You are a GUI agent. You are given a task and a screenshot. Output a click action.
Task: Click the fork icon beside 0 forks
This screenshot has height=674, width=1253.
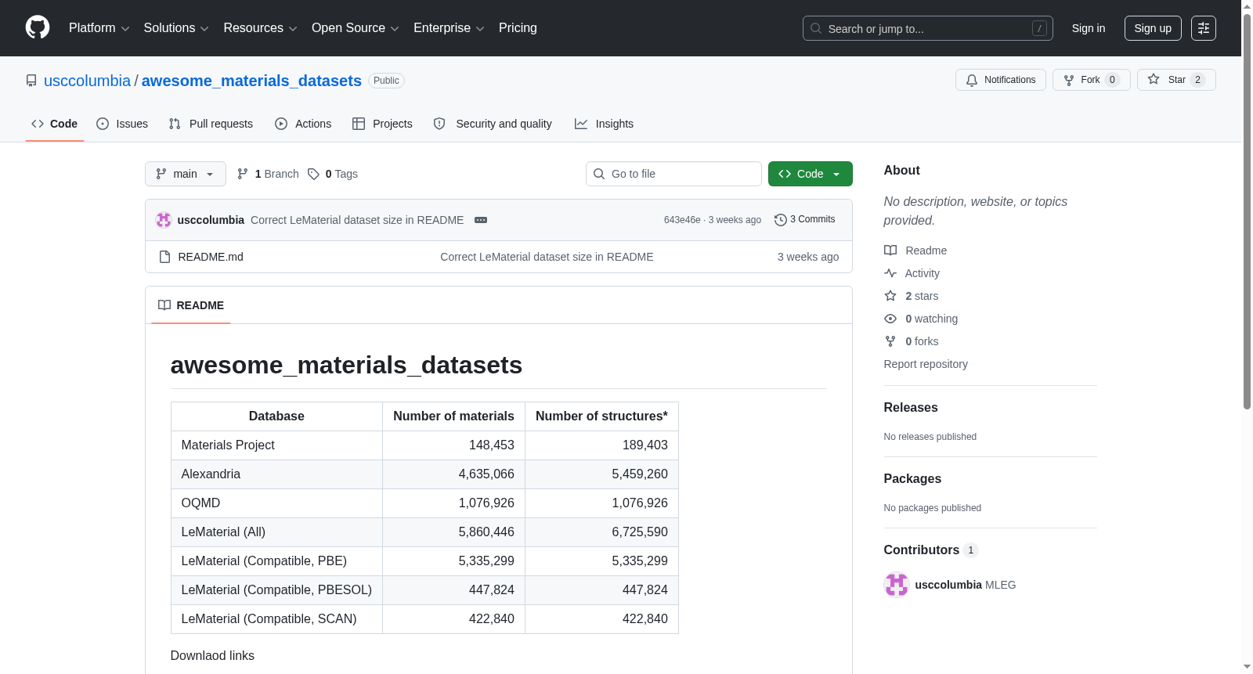(890, 341)
